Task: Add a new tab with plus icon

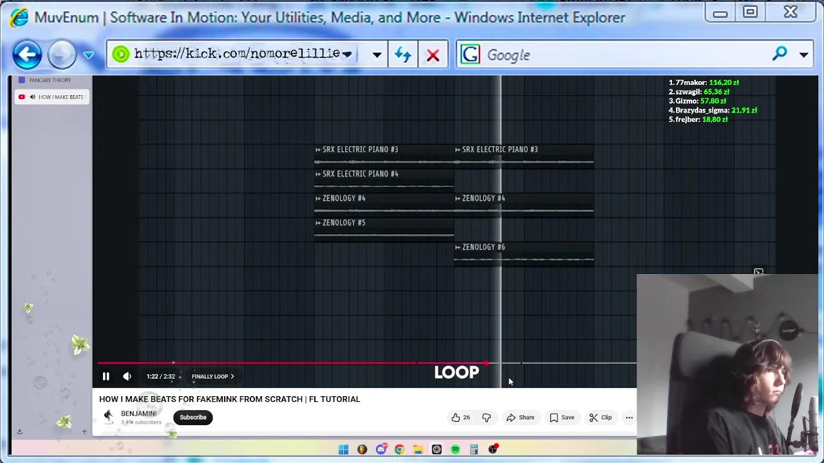Action: [x=84, y=431]
